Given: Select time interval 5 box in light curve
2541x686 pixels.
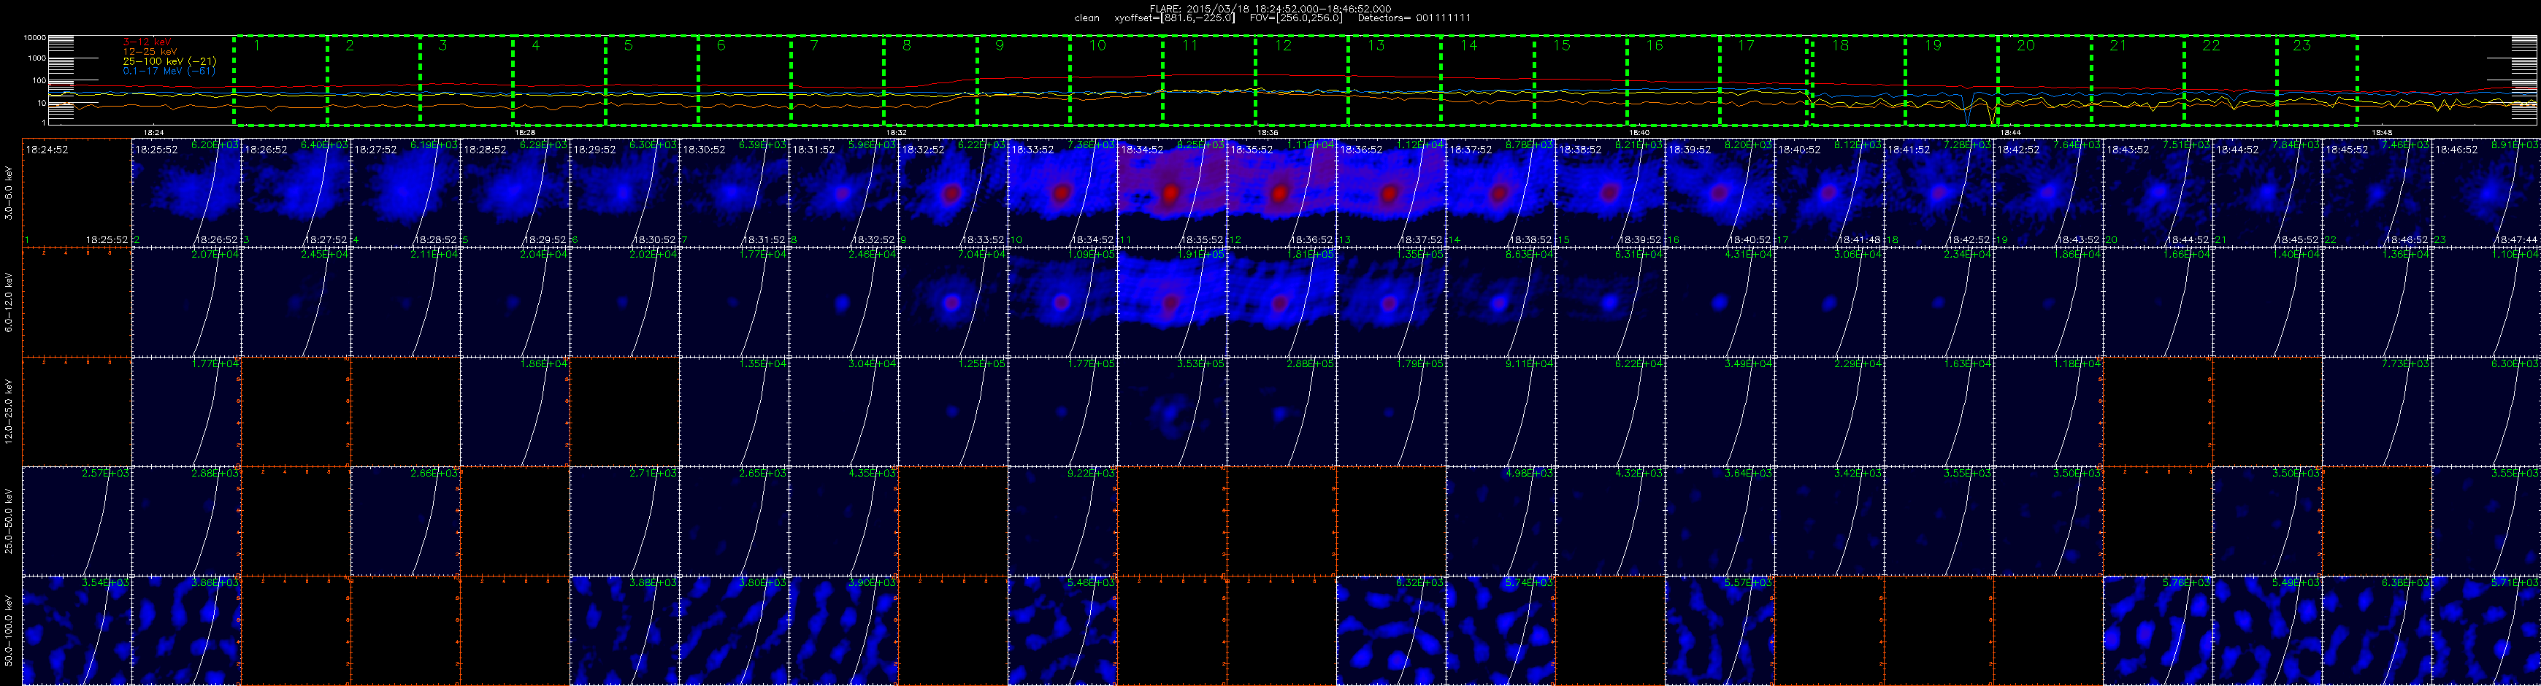Looking at the screenshot, I should (x=652, y=81).
